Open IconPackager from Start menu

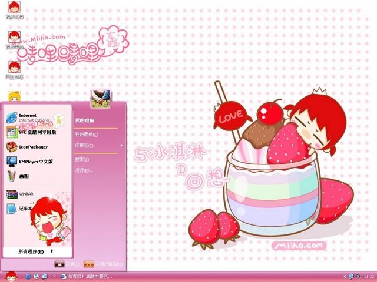point(27,147)
